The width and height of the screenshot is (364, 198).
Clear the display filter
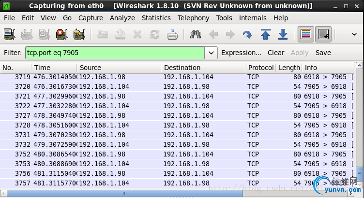pos(276,53)
